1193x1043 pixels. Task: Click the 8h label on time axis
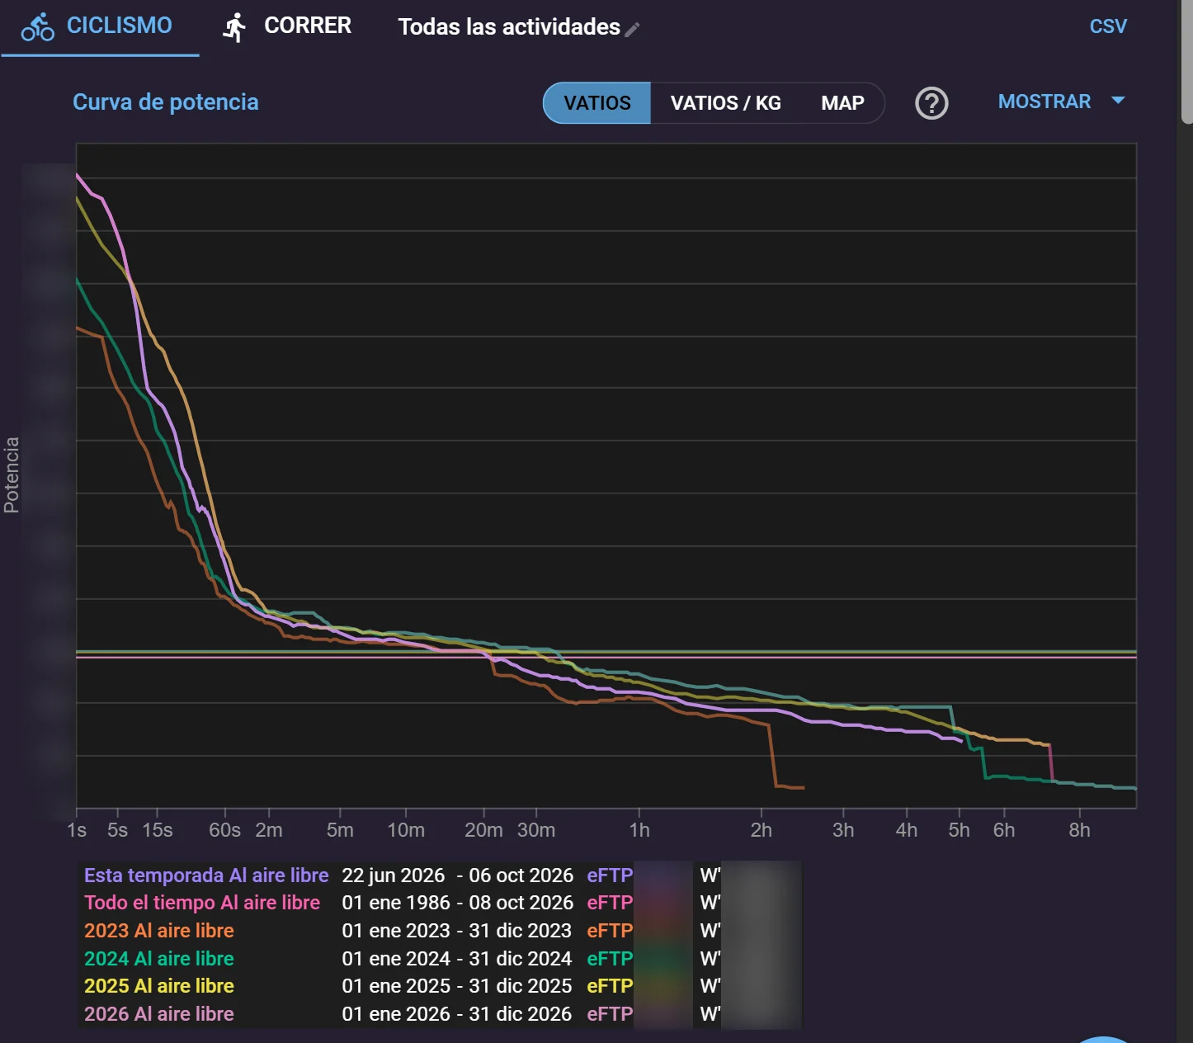[1079, 830]
